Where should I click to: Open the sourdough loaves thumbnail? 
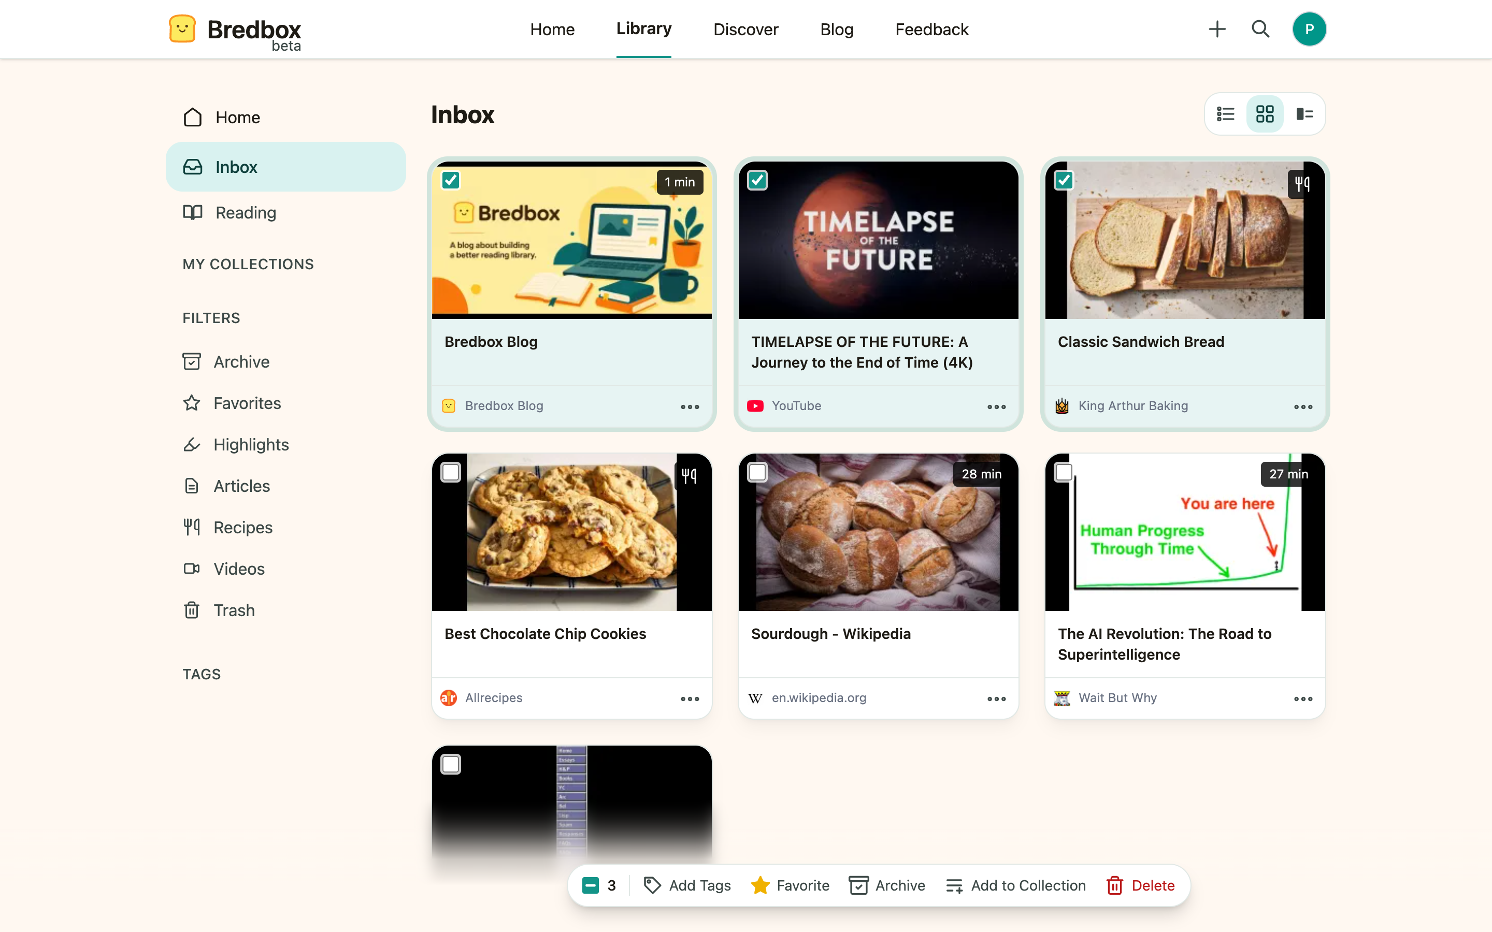pos(878,533)
